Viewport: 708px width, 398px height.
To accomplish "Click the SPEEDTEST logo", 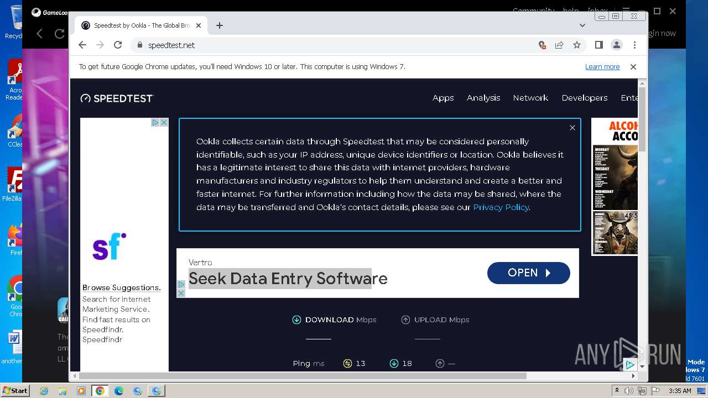I will [x=117, y=98].
